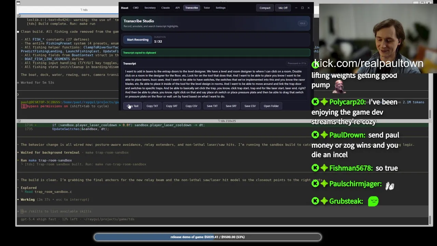Click inside the transcript text area
The width and height of the screenshot is (437, 246).
point(215,84)
